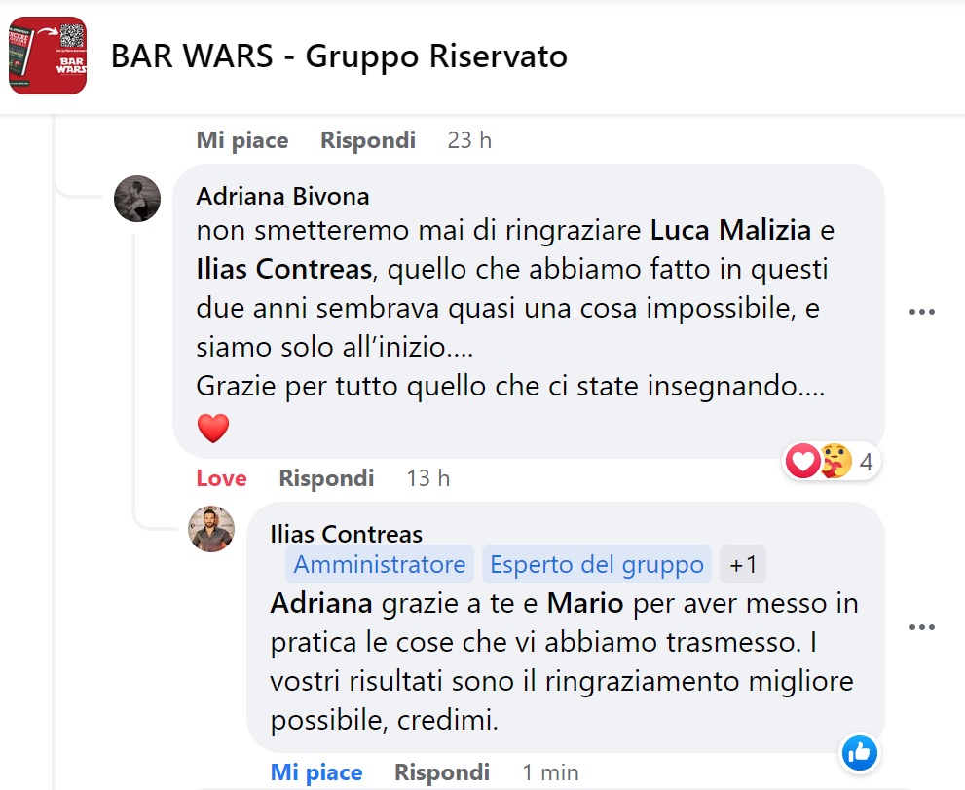Reply to Adriana Bivona's comment via Rispondi
Viewport: 965px width, 790px height.
tap(326, 478)
